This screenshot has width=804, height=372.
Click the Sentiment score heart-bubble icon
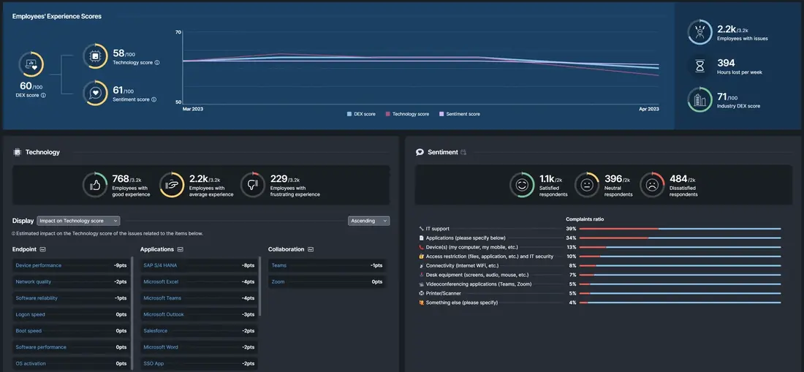click(95, 93)
